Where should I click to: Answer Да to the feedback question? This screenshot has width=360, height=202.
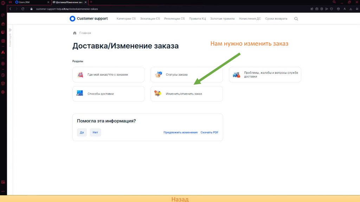coord(82,132)
